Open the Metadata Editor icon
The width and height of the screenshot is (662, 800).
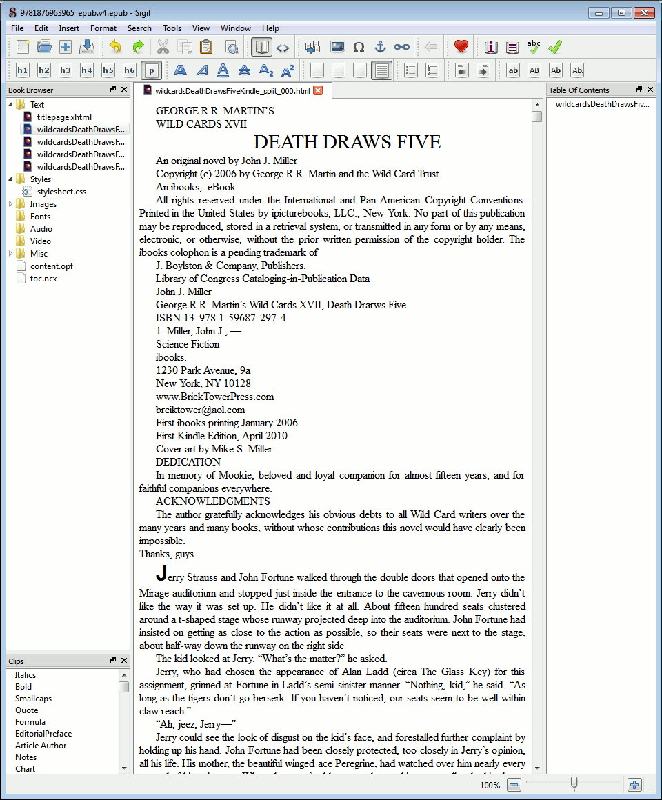tap(490, 47)
